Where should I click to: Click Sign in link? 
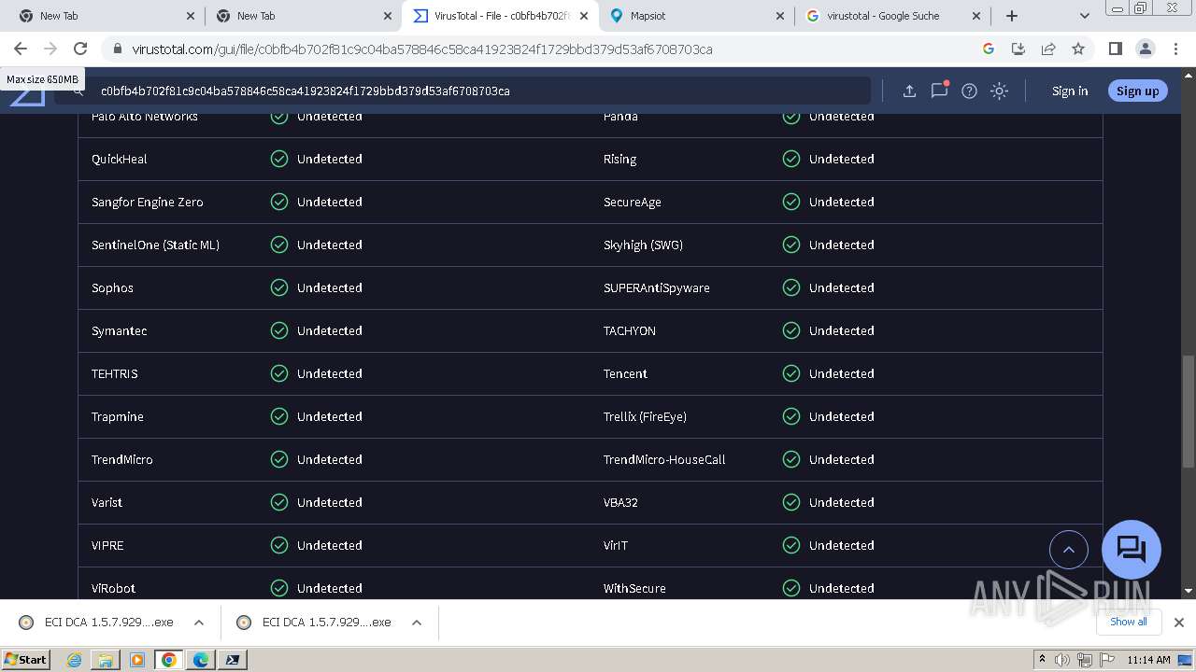[x=1070, y=91]
